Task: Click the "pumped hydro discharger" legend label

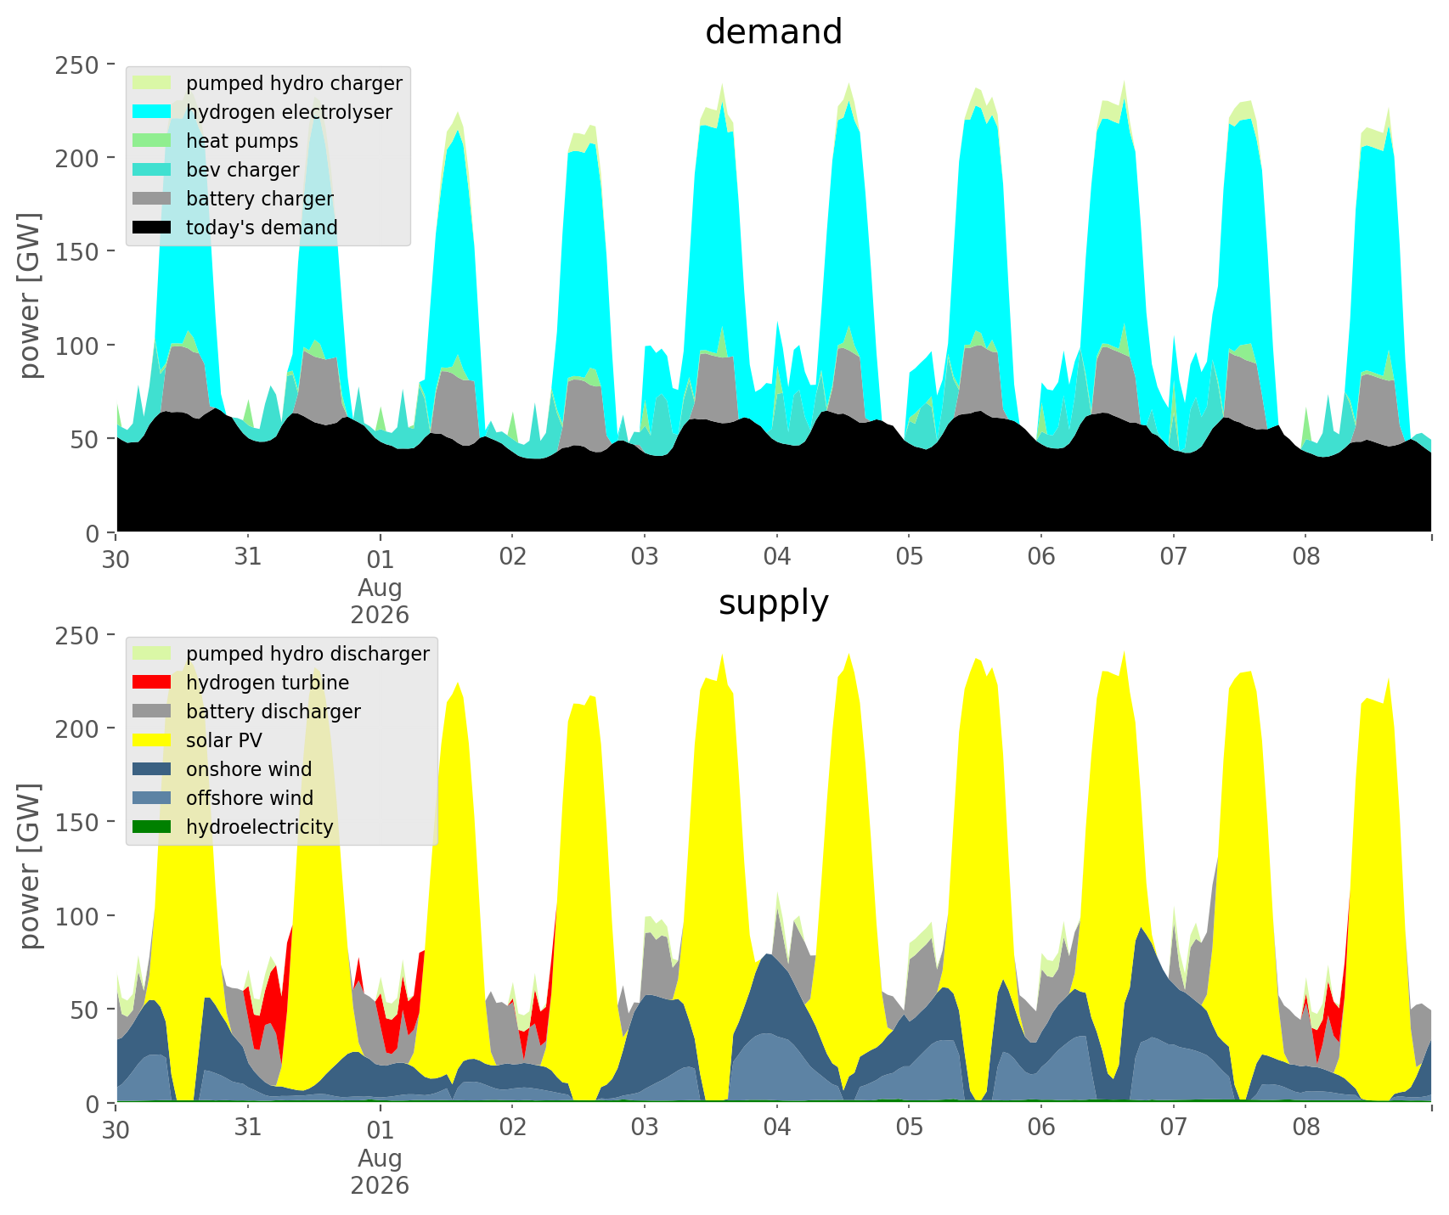Action: pyautogui.click(x=307, y=655)
